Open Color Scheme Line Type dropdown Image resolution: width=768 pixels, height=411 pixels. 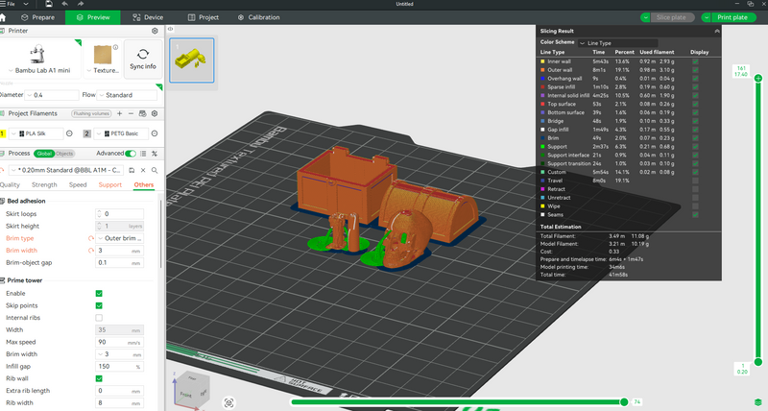point(617,43)
